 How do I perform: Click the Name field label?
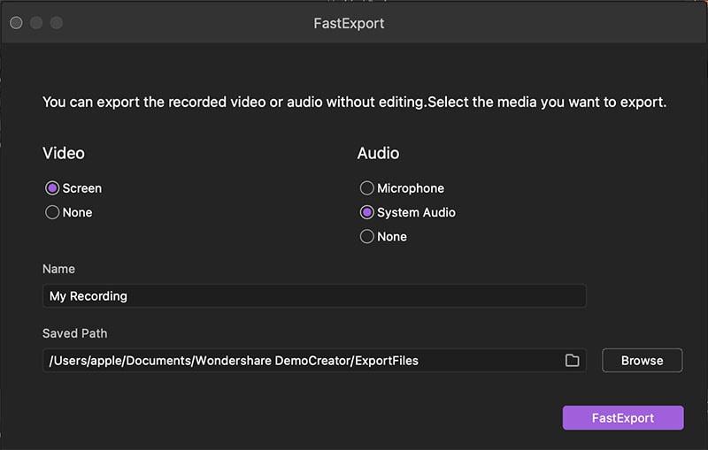58,269
